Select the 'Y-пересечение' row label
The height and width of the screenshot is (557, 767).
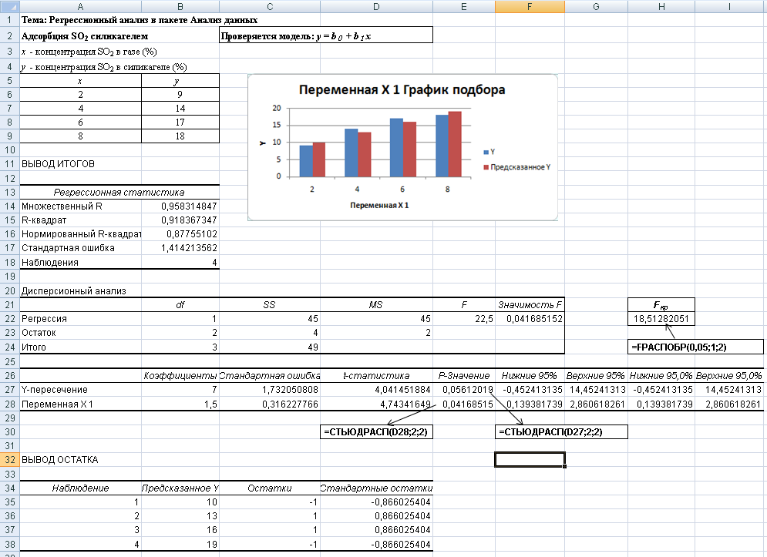coord(80,390)
